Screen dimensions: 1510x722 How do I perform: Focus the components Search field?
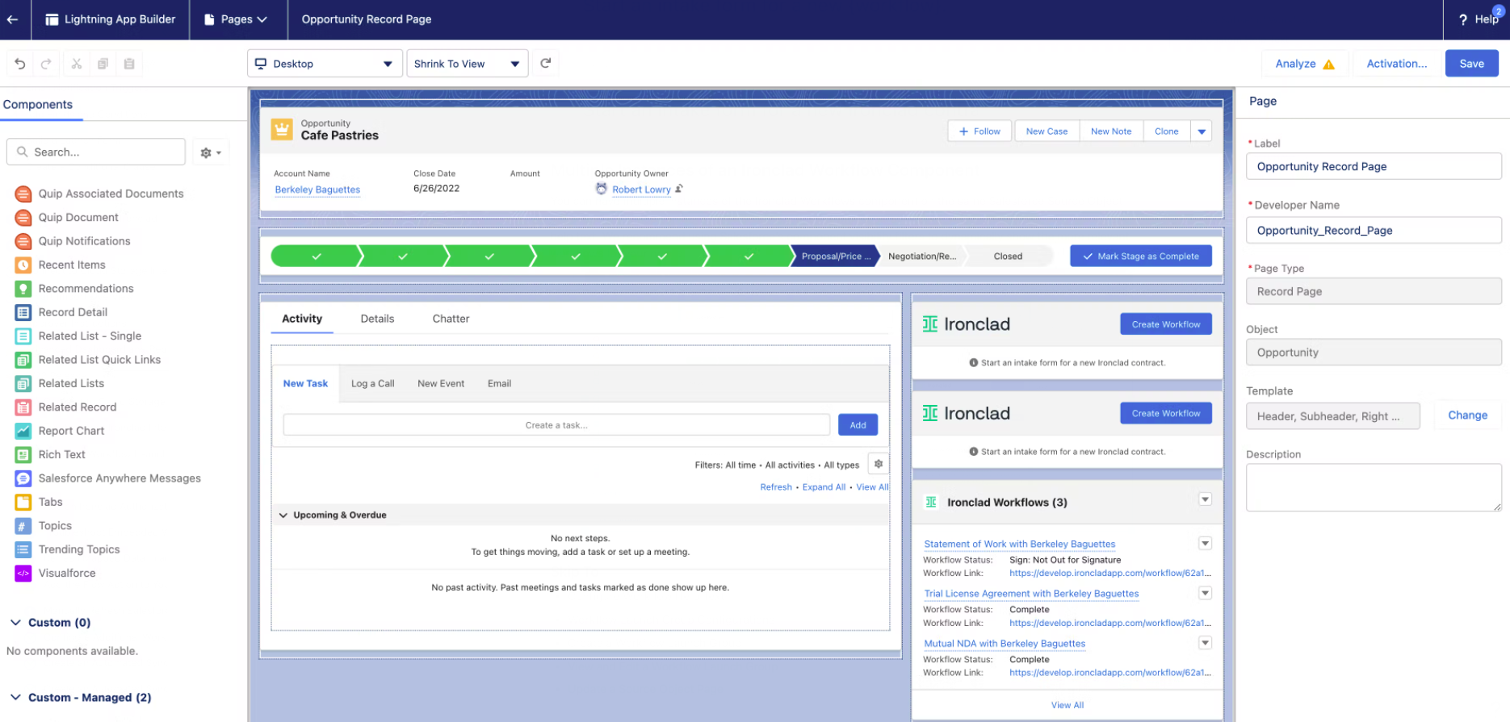coord(96,152)
